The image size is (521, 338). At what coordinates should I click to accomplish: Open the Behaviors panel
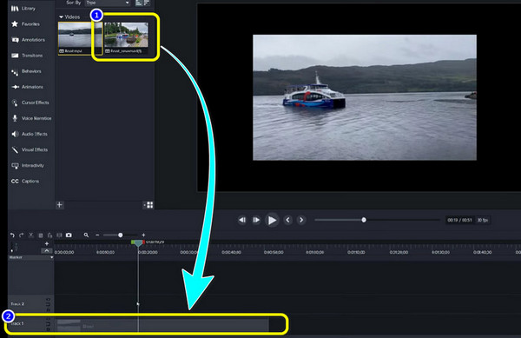pos(26,71)
